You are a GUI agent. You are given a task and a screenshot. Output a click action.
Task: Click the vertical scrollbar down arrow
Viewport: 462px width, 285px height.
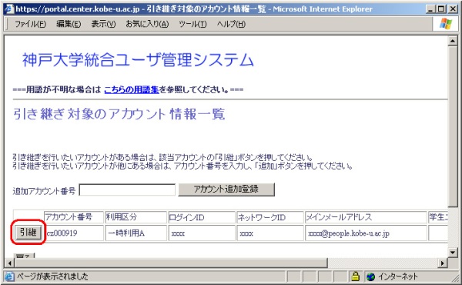[x=452, y=253]
